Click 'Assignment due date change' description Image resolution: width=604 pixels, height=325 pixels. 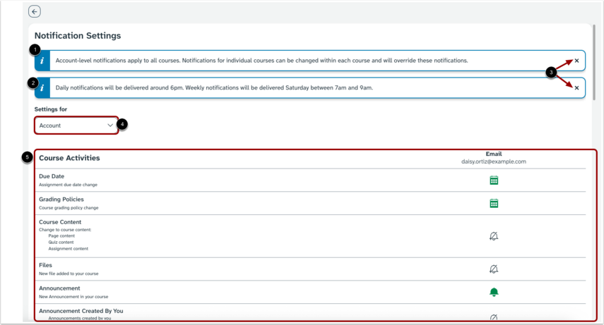[x=69, y=185]
